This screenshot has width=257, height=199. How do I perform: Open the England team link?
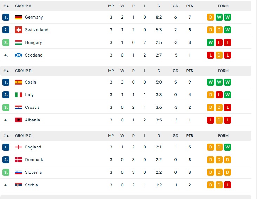pos(33,147)
